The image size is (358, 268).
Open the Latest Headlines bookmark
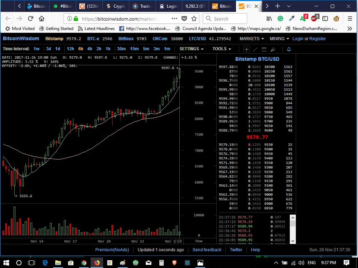96,29
